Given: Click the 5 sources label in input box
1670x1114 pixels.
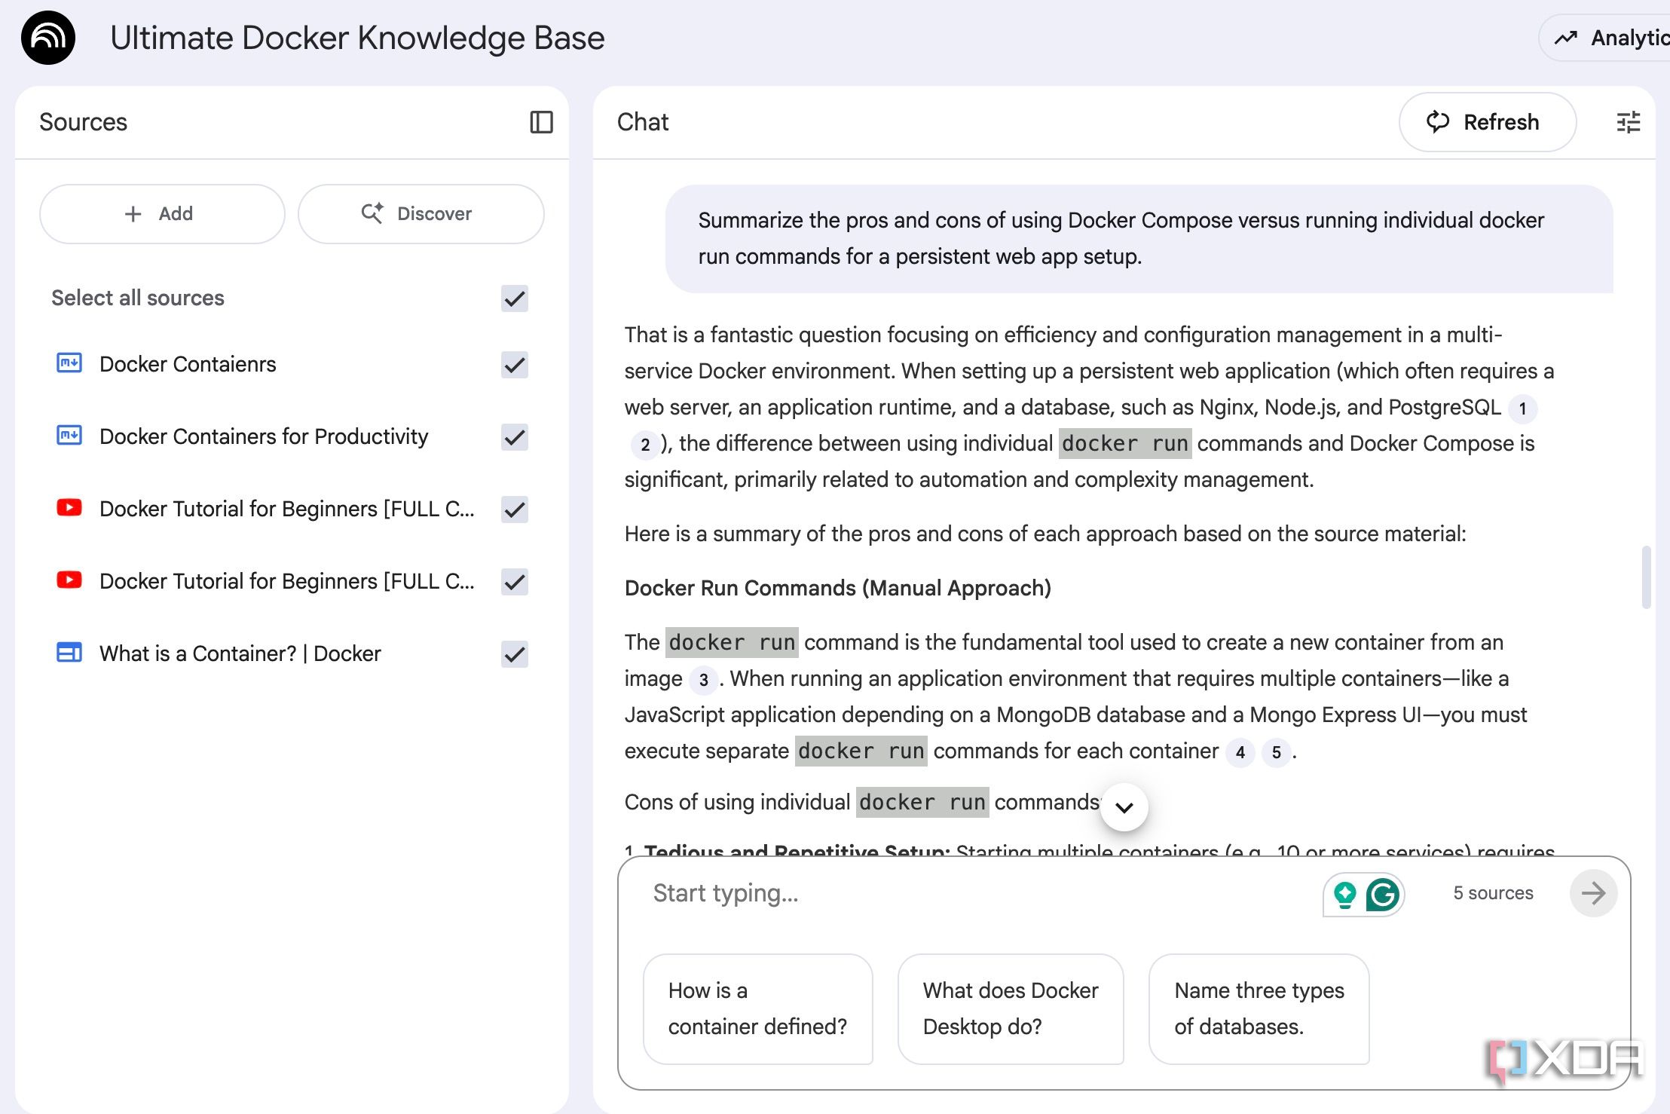Looking at the screenshot, I should pos(1493,893).
